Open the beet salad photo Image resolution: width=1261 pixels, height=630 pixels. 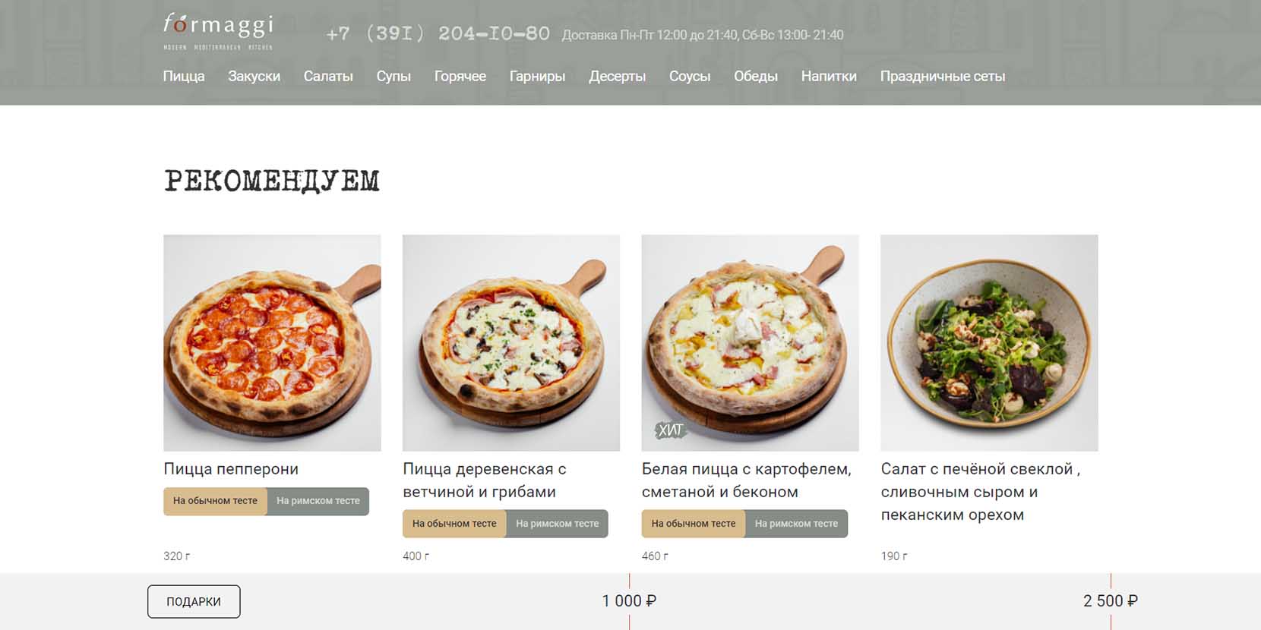[989, 343]
